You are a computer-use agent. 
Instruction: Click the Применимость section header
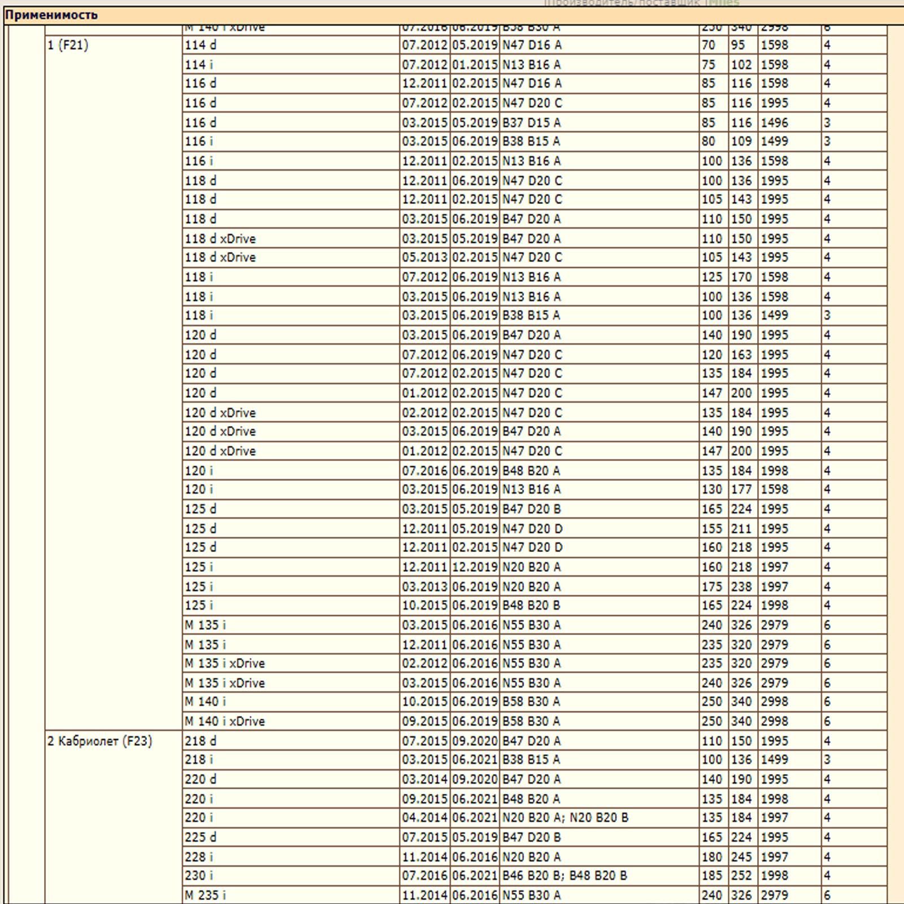[51, 15]
